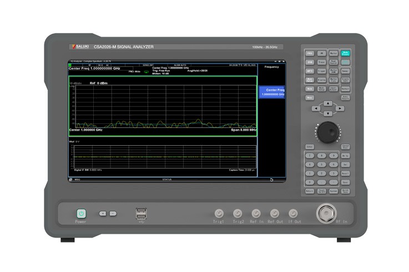Hit the Recall key
Viewport: 409px width, 272px height.
pyautogui.click(x=346, y=173)
